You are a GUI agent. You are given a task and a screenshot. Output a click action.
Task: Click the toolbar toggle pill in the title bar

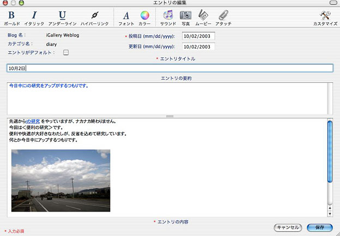click(x=333, y=3)
